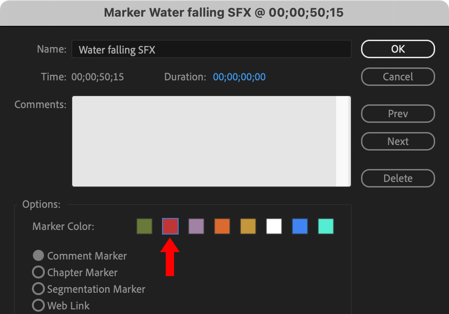Pick the blue marker color swatch
The width and height of the screenshot is (449, 314).
pyautogui.click(x=300, y=226)
